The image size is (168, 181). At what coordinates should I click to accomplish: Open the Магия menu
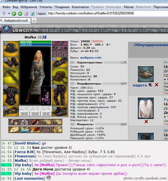128,7
